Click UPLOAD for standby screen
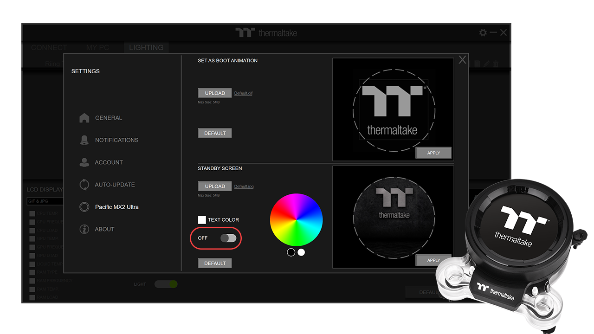The image size is (594, 334). tap(215, 186)
